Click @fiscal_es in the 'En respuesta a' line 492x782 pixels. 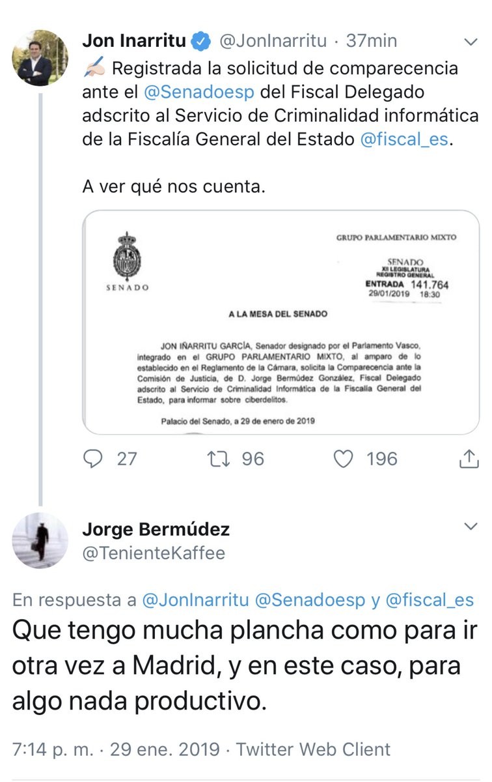coord(430,601)
